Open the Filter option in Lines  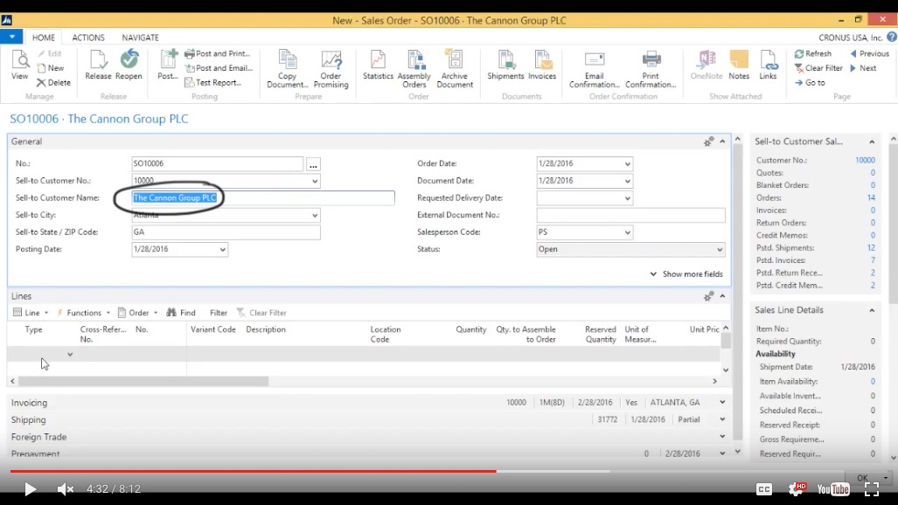tap(219, 313)
